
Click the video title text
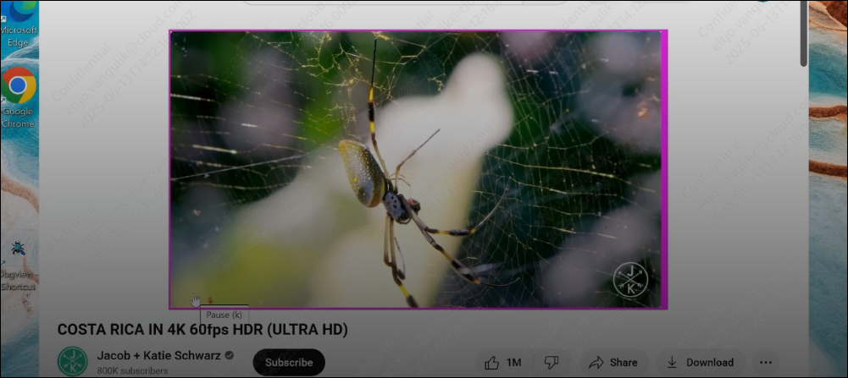202,329
